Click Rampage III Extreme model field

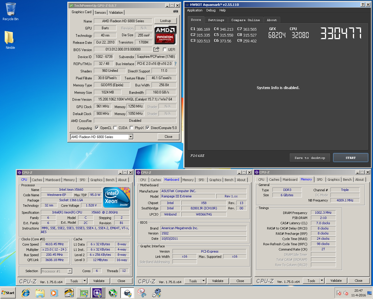coord(188,196)
